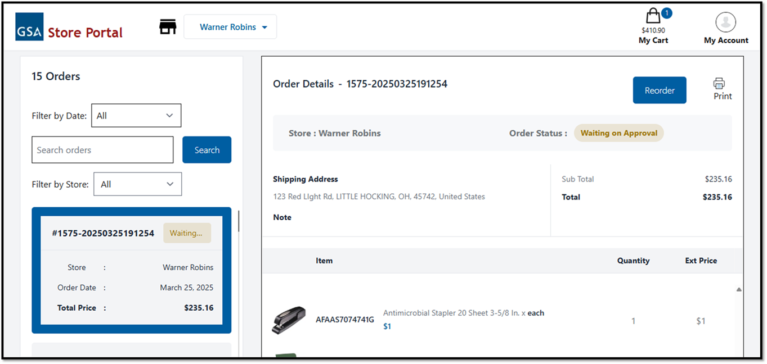Select order #1575-20250325191254 card

(x=131, y=270)
